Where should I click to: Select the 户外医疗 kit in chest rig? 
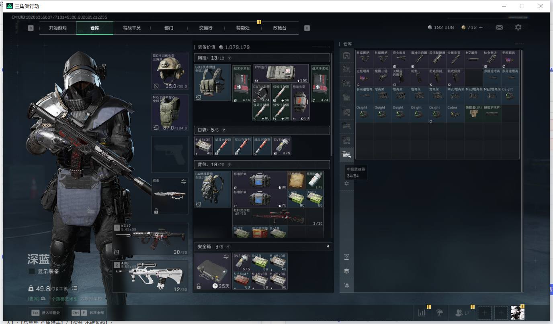pos(281,74)
